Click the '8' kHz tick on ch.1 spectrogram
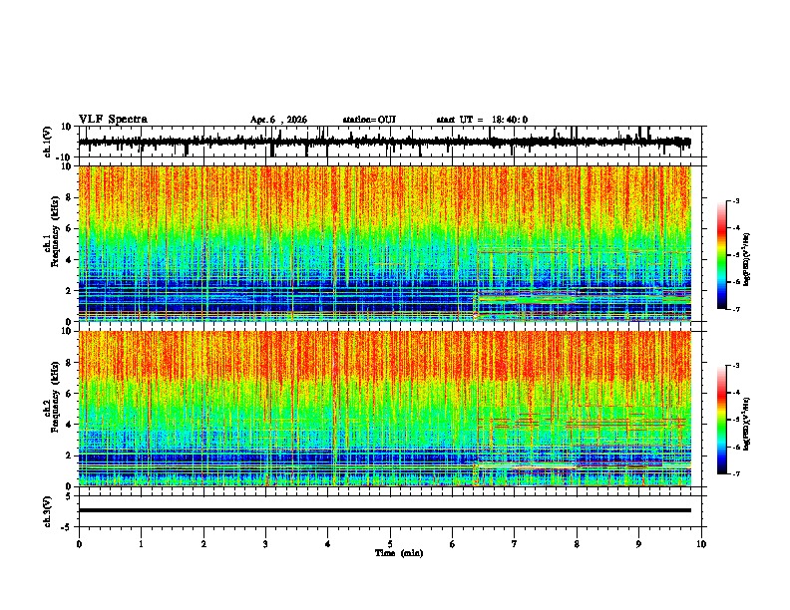790x610 pixels. pyautogui.click(x=69, y=197)
